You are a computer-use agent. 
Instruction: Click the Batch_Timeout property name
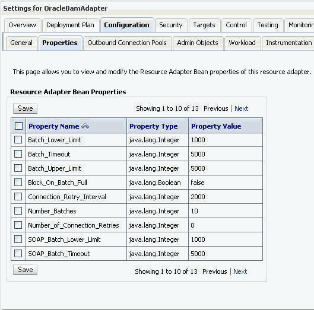click(x=49, y=154)
